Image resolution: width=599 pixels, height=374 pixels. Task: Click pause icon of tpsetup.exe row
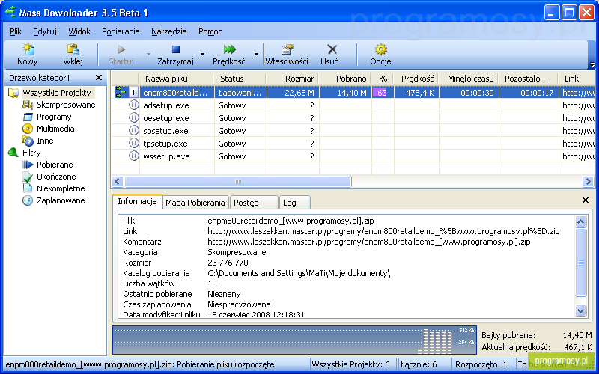point(134,144)
